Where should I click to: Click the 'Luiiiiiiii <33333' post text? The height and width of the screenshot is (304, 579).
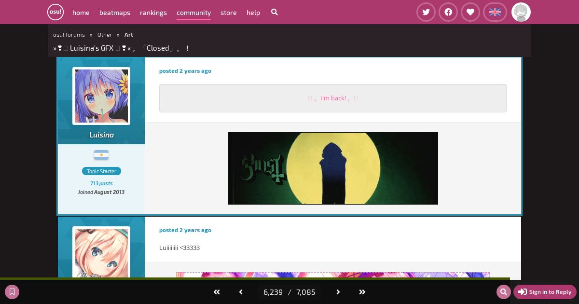(179, 248)
